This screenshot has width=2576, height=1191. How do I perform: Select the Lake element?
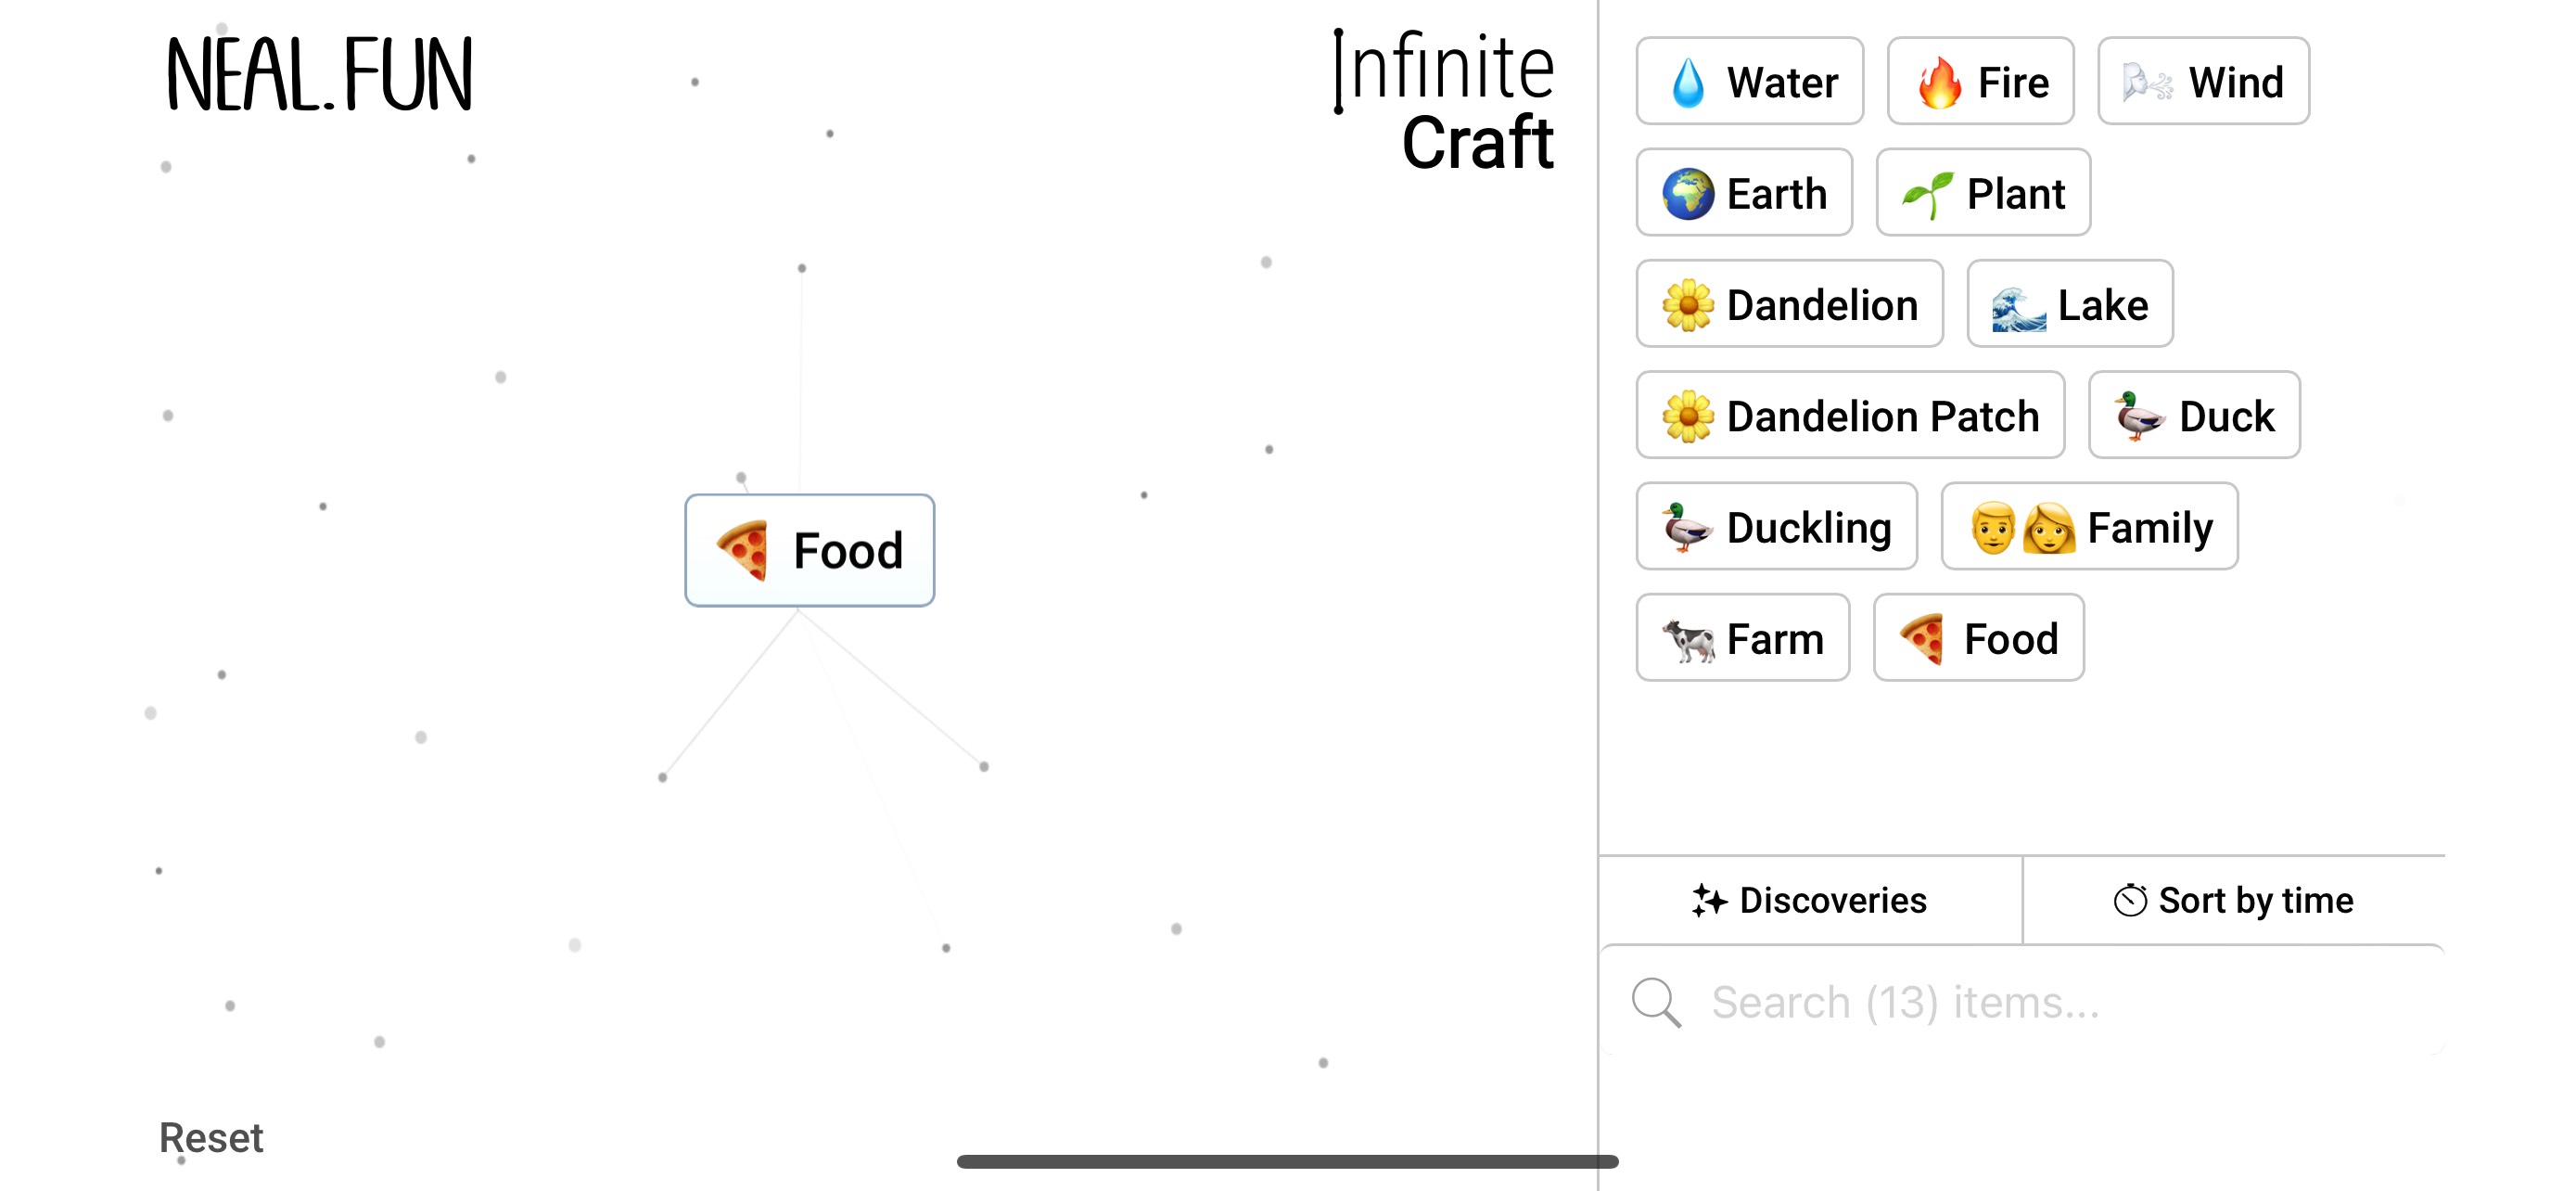2069,304
